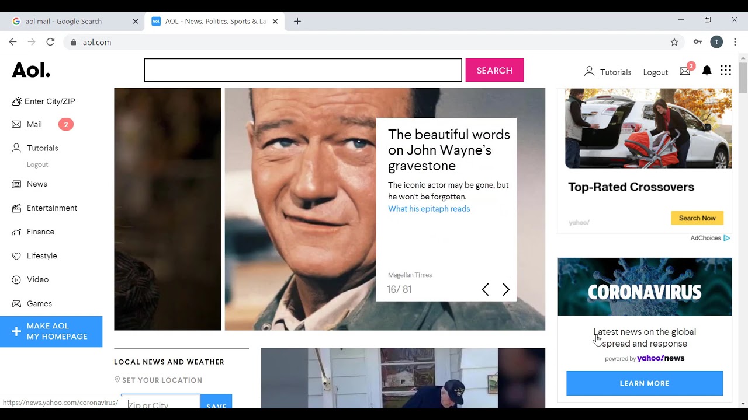Click the video thumbnail below slideshow
Viewport: 748px width, 420px height.
pos(403,378)
